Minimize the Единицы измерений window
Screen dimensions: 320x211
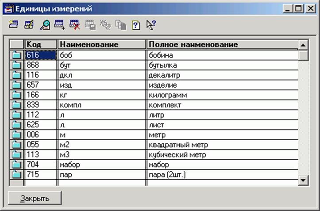click(288, 8)
